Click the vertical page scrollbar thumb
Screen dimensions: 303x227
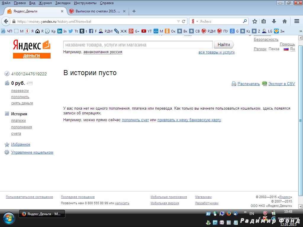[x=301, y=121]
